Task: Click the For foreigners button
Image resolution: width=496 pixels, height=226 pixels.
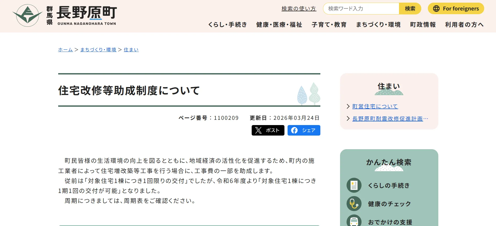Action: point(456,9)
